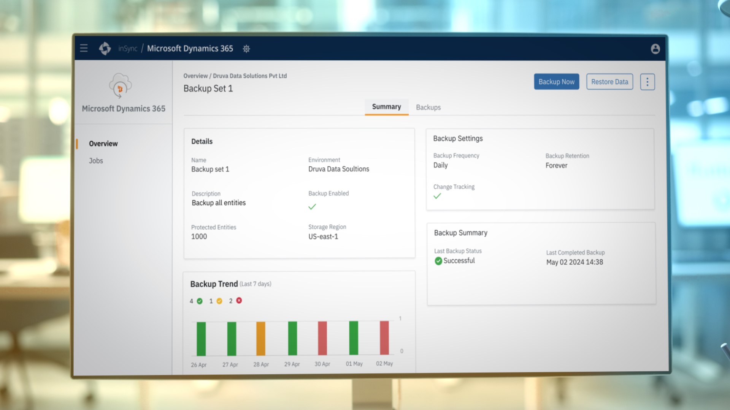
Task: Navigate to Jobs section
Action: [x=96, y=161]
